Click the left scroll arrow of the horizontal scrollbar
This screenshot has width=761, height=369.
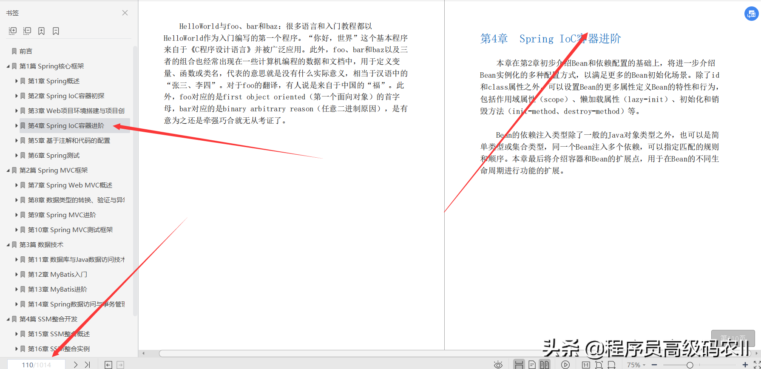click(x=144, y=353)
